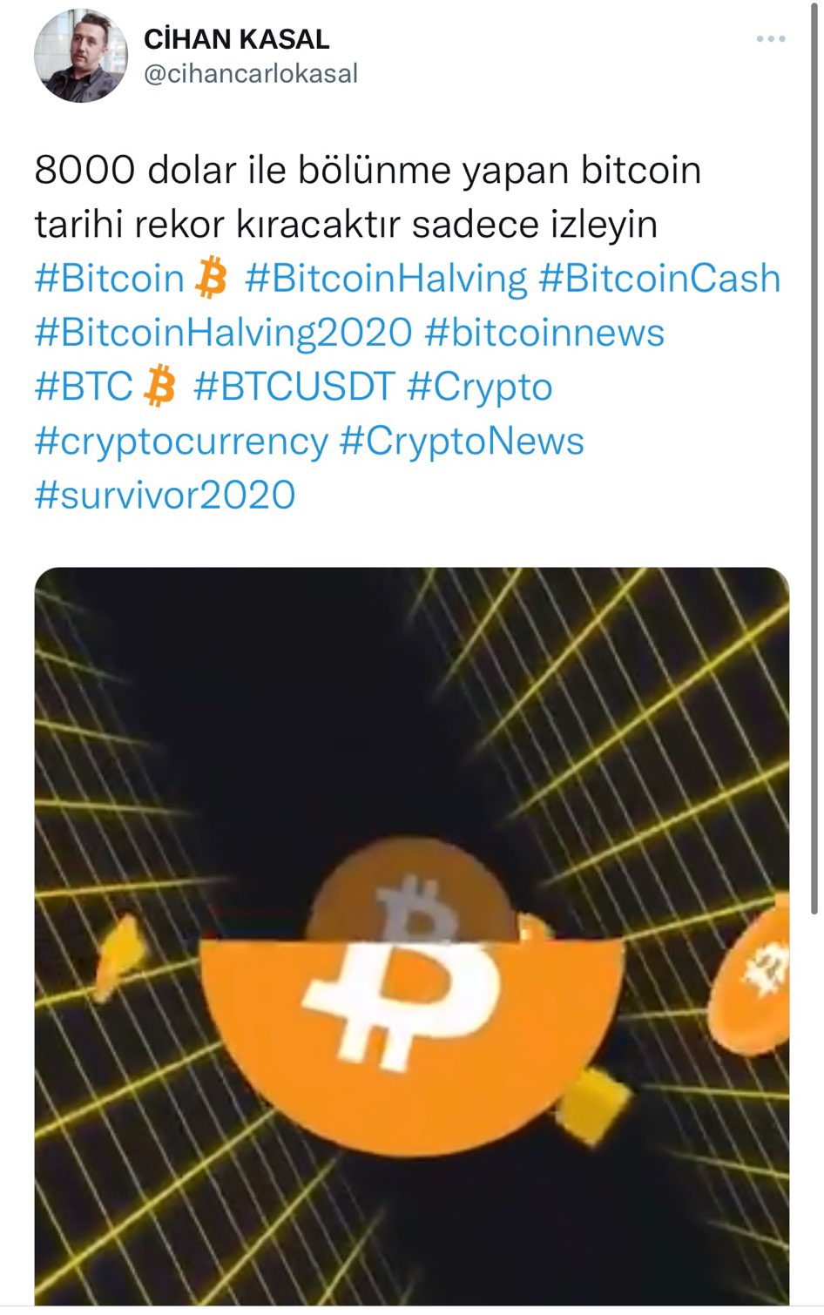Open the #cryptocurrency hashtag
The image size is (824, 1315).
click(x=181, y=441)
